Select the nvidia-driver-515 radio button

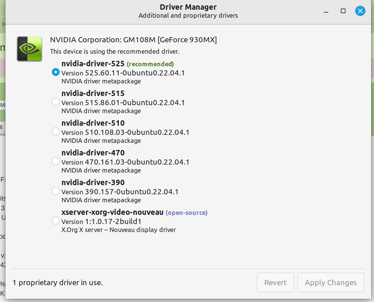click(x=56, y=102)
